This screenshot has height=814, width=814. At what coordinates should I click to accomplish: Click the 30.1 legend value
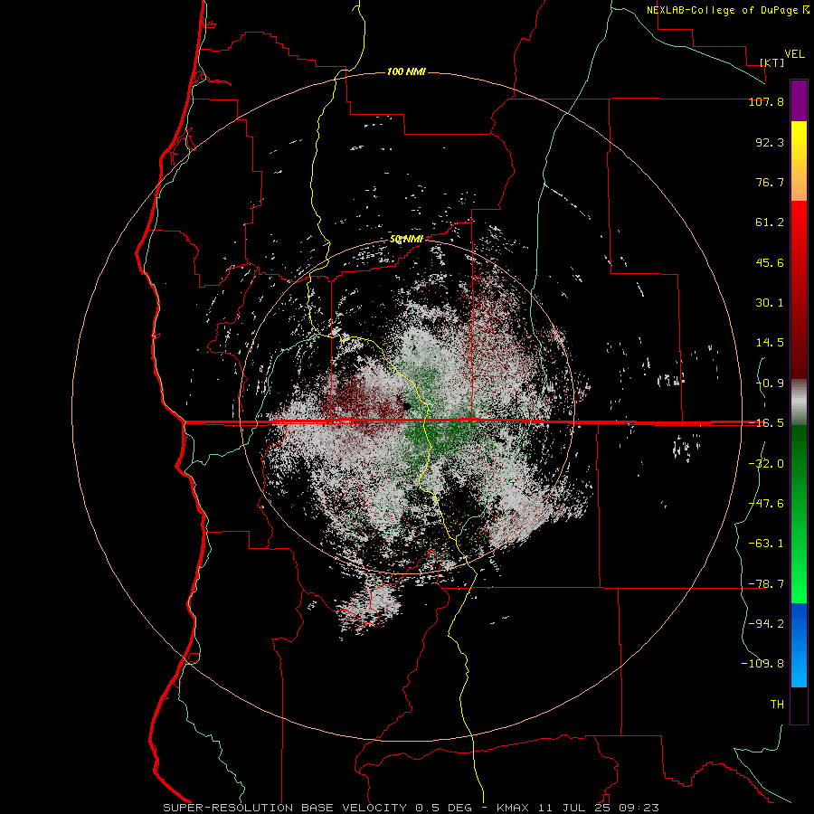[x=770, y=303]
